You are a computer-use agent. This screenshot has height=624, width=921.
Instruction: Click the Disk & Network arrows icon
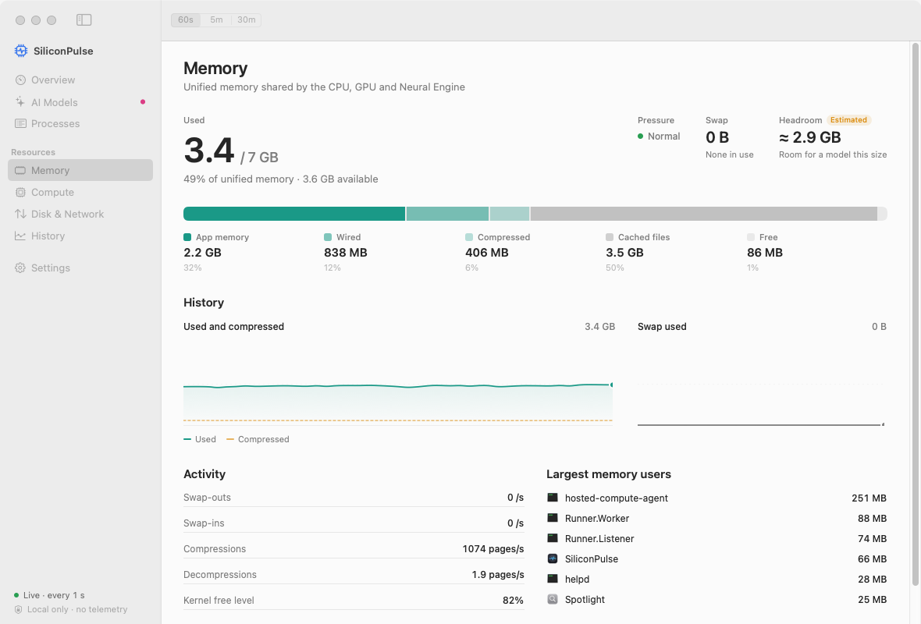20,214
